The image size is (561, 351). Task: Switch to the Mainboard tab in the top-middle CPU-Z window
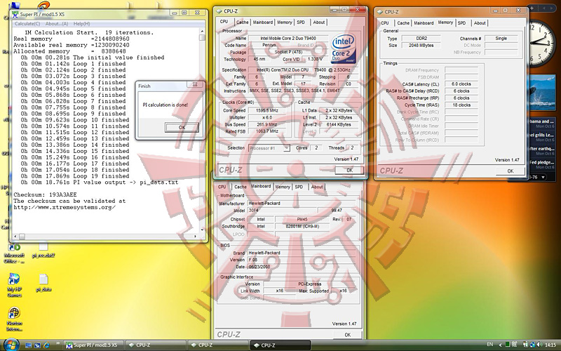(x=263, y=22)
